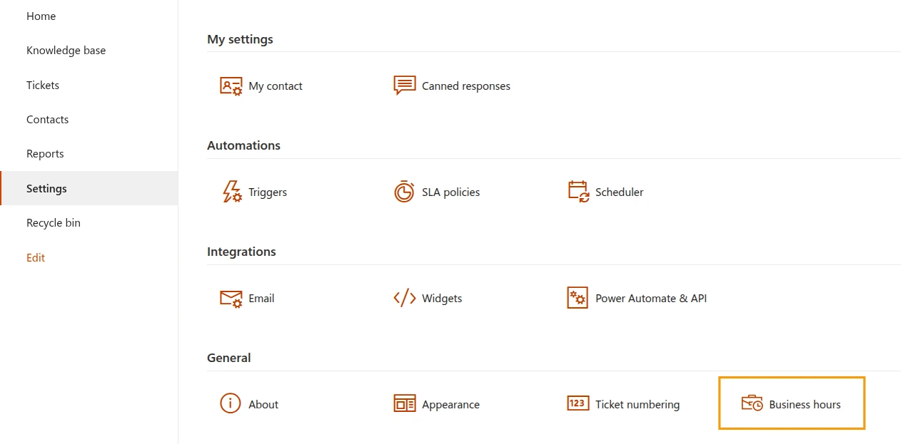913x444 pixels.
Task: Open the Email settings envelope icon
Action: click(231, 298)
